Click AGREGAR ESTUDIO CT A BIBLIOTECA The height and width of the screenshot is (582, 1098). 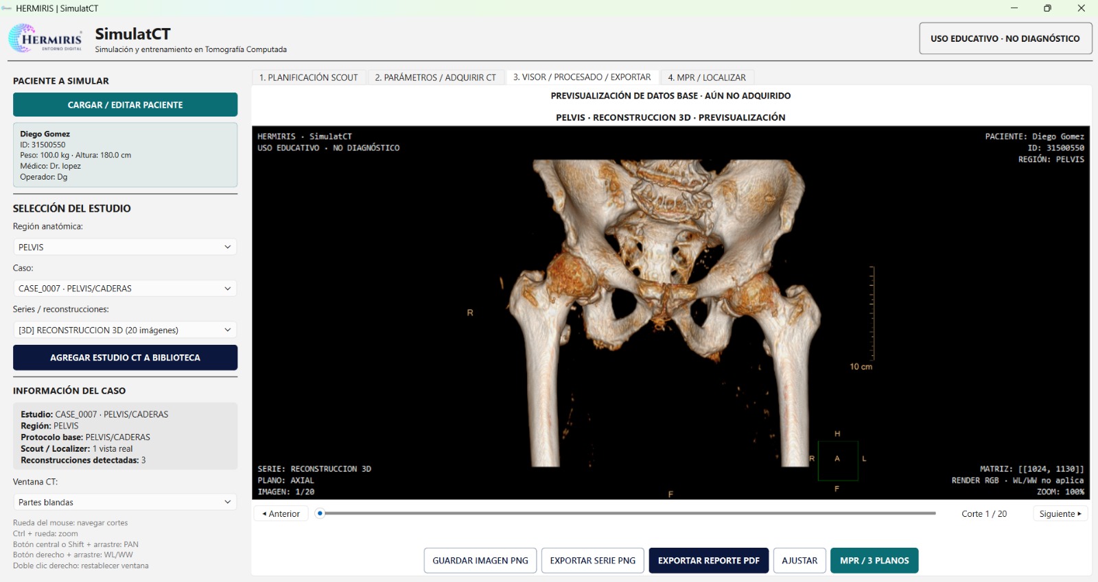125,358
